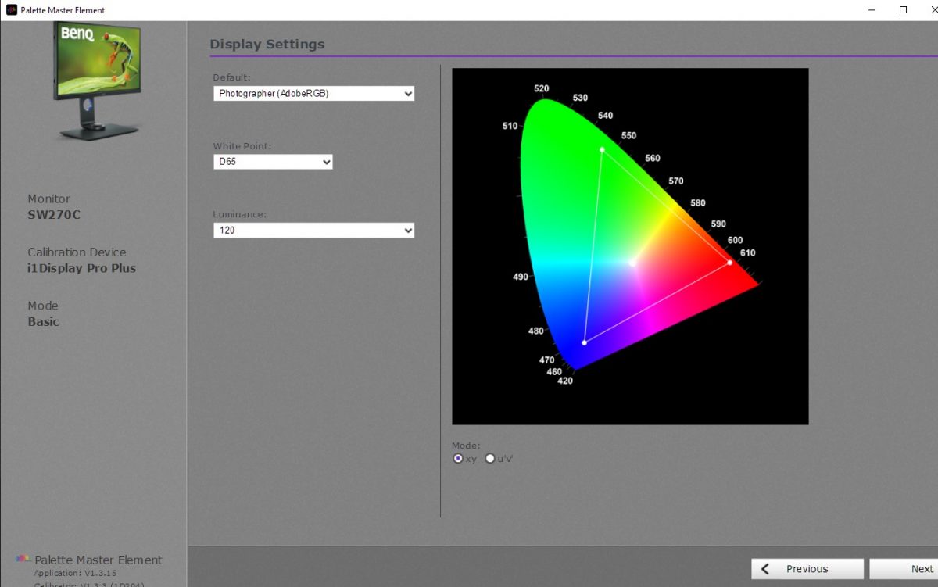Click the 560 wavelength label
This screenshot has height=587, width=938.
point(653,158)
